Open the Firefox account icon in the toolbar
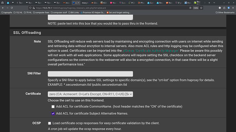 pos(220,8)
